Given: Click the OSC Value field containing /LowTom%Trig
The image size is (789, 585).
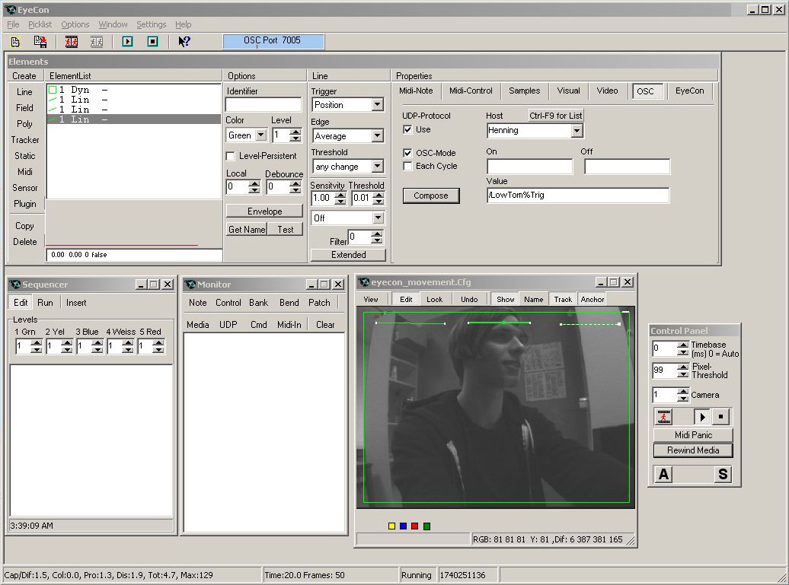Looking at the screenshot, I should 577,196.
